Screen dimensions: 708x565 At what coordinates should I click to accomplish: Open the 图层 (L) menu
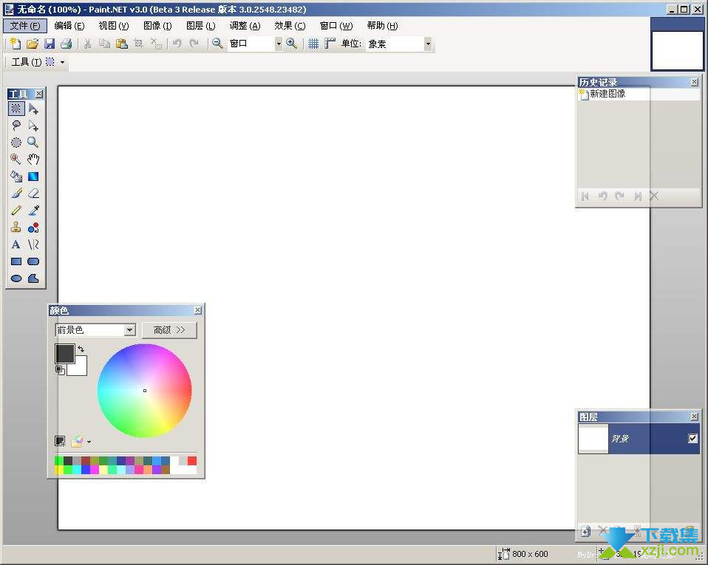(x=201, y=26)
